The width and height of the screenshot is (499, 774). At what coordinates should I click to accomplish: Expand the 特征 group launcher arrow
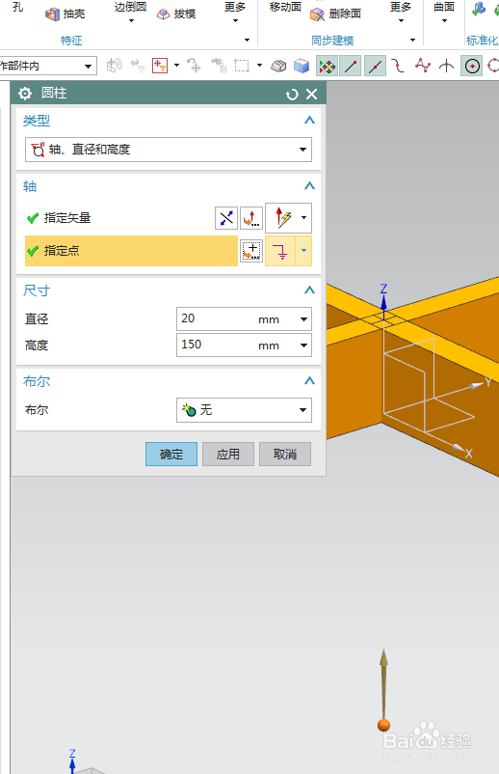click(x=247, y=40)
